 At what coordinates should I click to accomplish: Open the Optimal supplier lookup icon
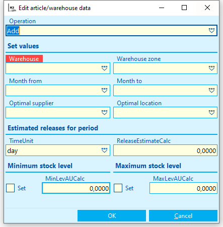click(x=104, y=113)
